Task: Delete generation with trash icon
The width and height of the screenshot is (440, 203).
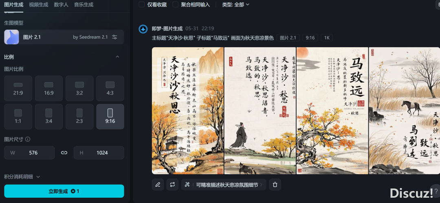Action: click(x=275, y=185)
